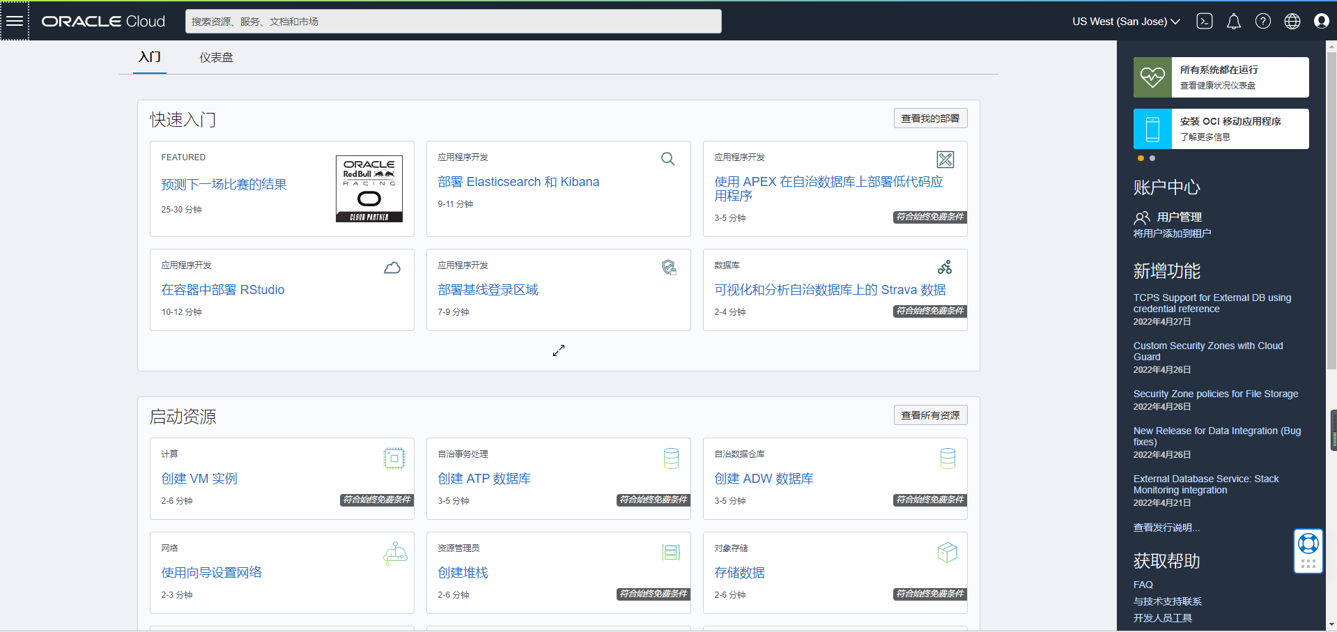Open TCPS Support for External DB announcement

click(x=1212, y=303)
